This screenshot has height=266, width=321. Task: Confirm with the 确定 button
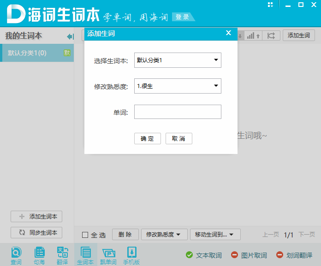tap(148, 138)
